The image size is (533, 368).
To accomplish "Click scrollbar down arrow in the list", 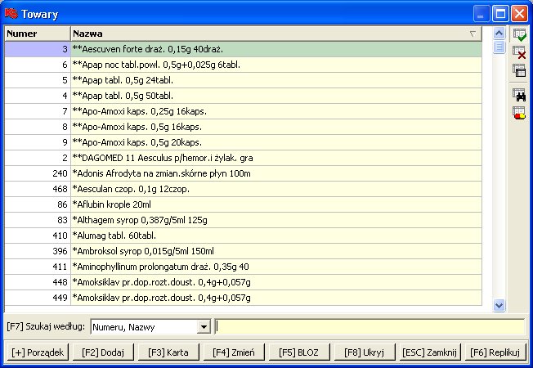I will [499, 305].
